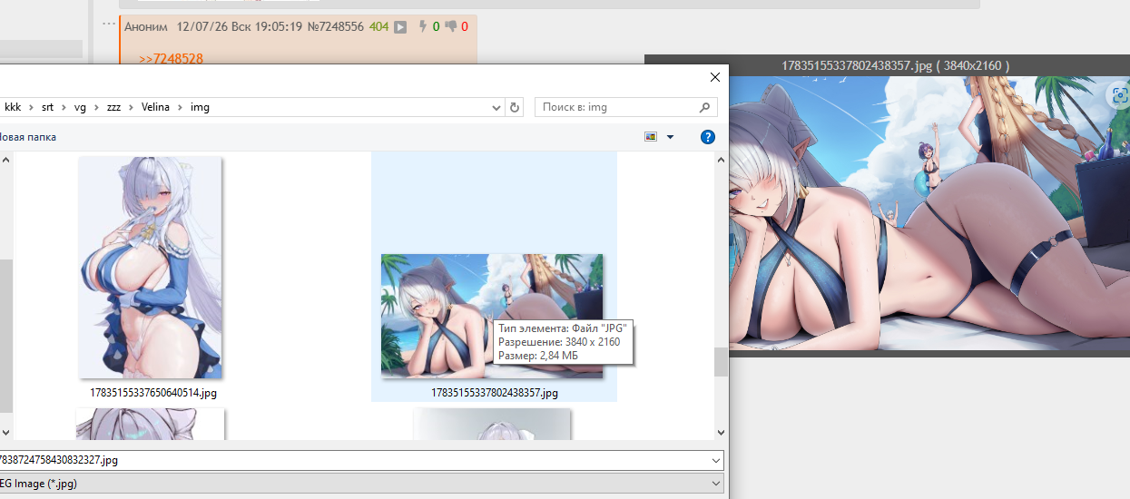The width and height of the screenshot is (1130, 499).
Task: Select 'srt' in the address breadcrumb
Action: click(x=47, y=107)
